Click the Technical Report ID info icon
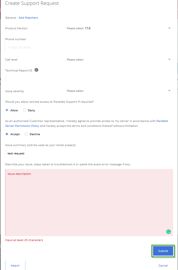Image resolution: width=178 pixels, height=270 pixels. click(36, 70)
